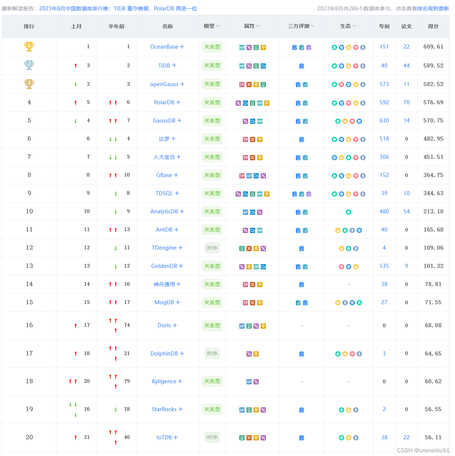Click score 609.61 in OceanBase row
Viewport: 455px width, 456px height.
(x=433, y=47)
